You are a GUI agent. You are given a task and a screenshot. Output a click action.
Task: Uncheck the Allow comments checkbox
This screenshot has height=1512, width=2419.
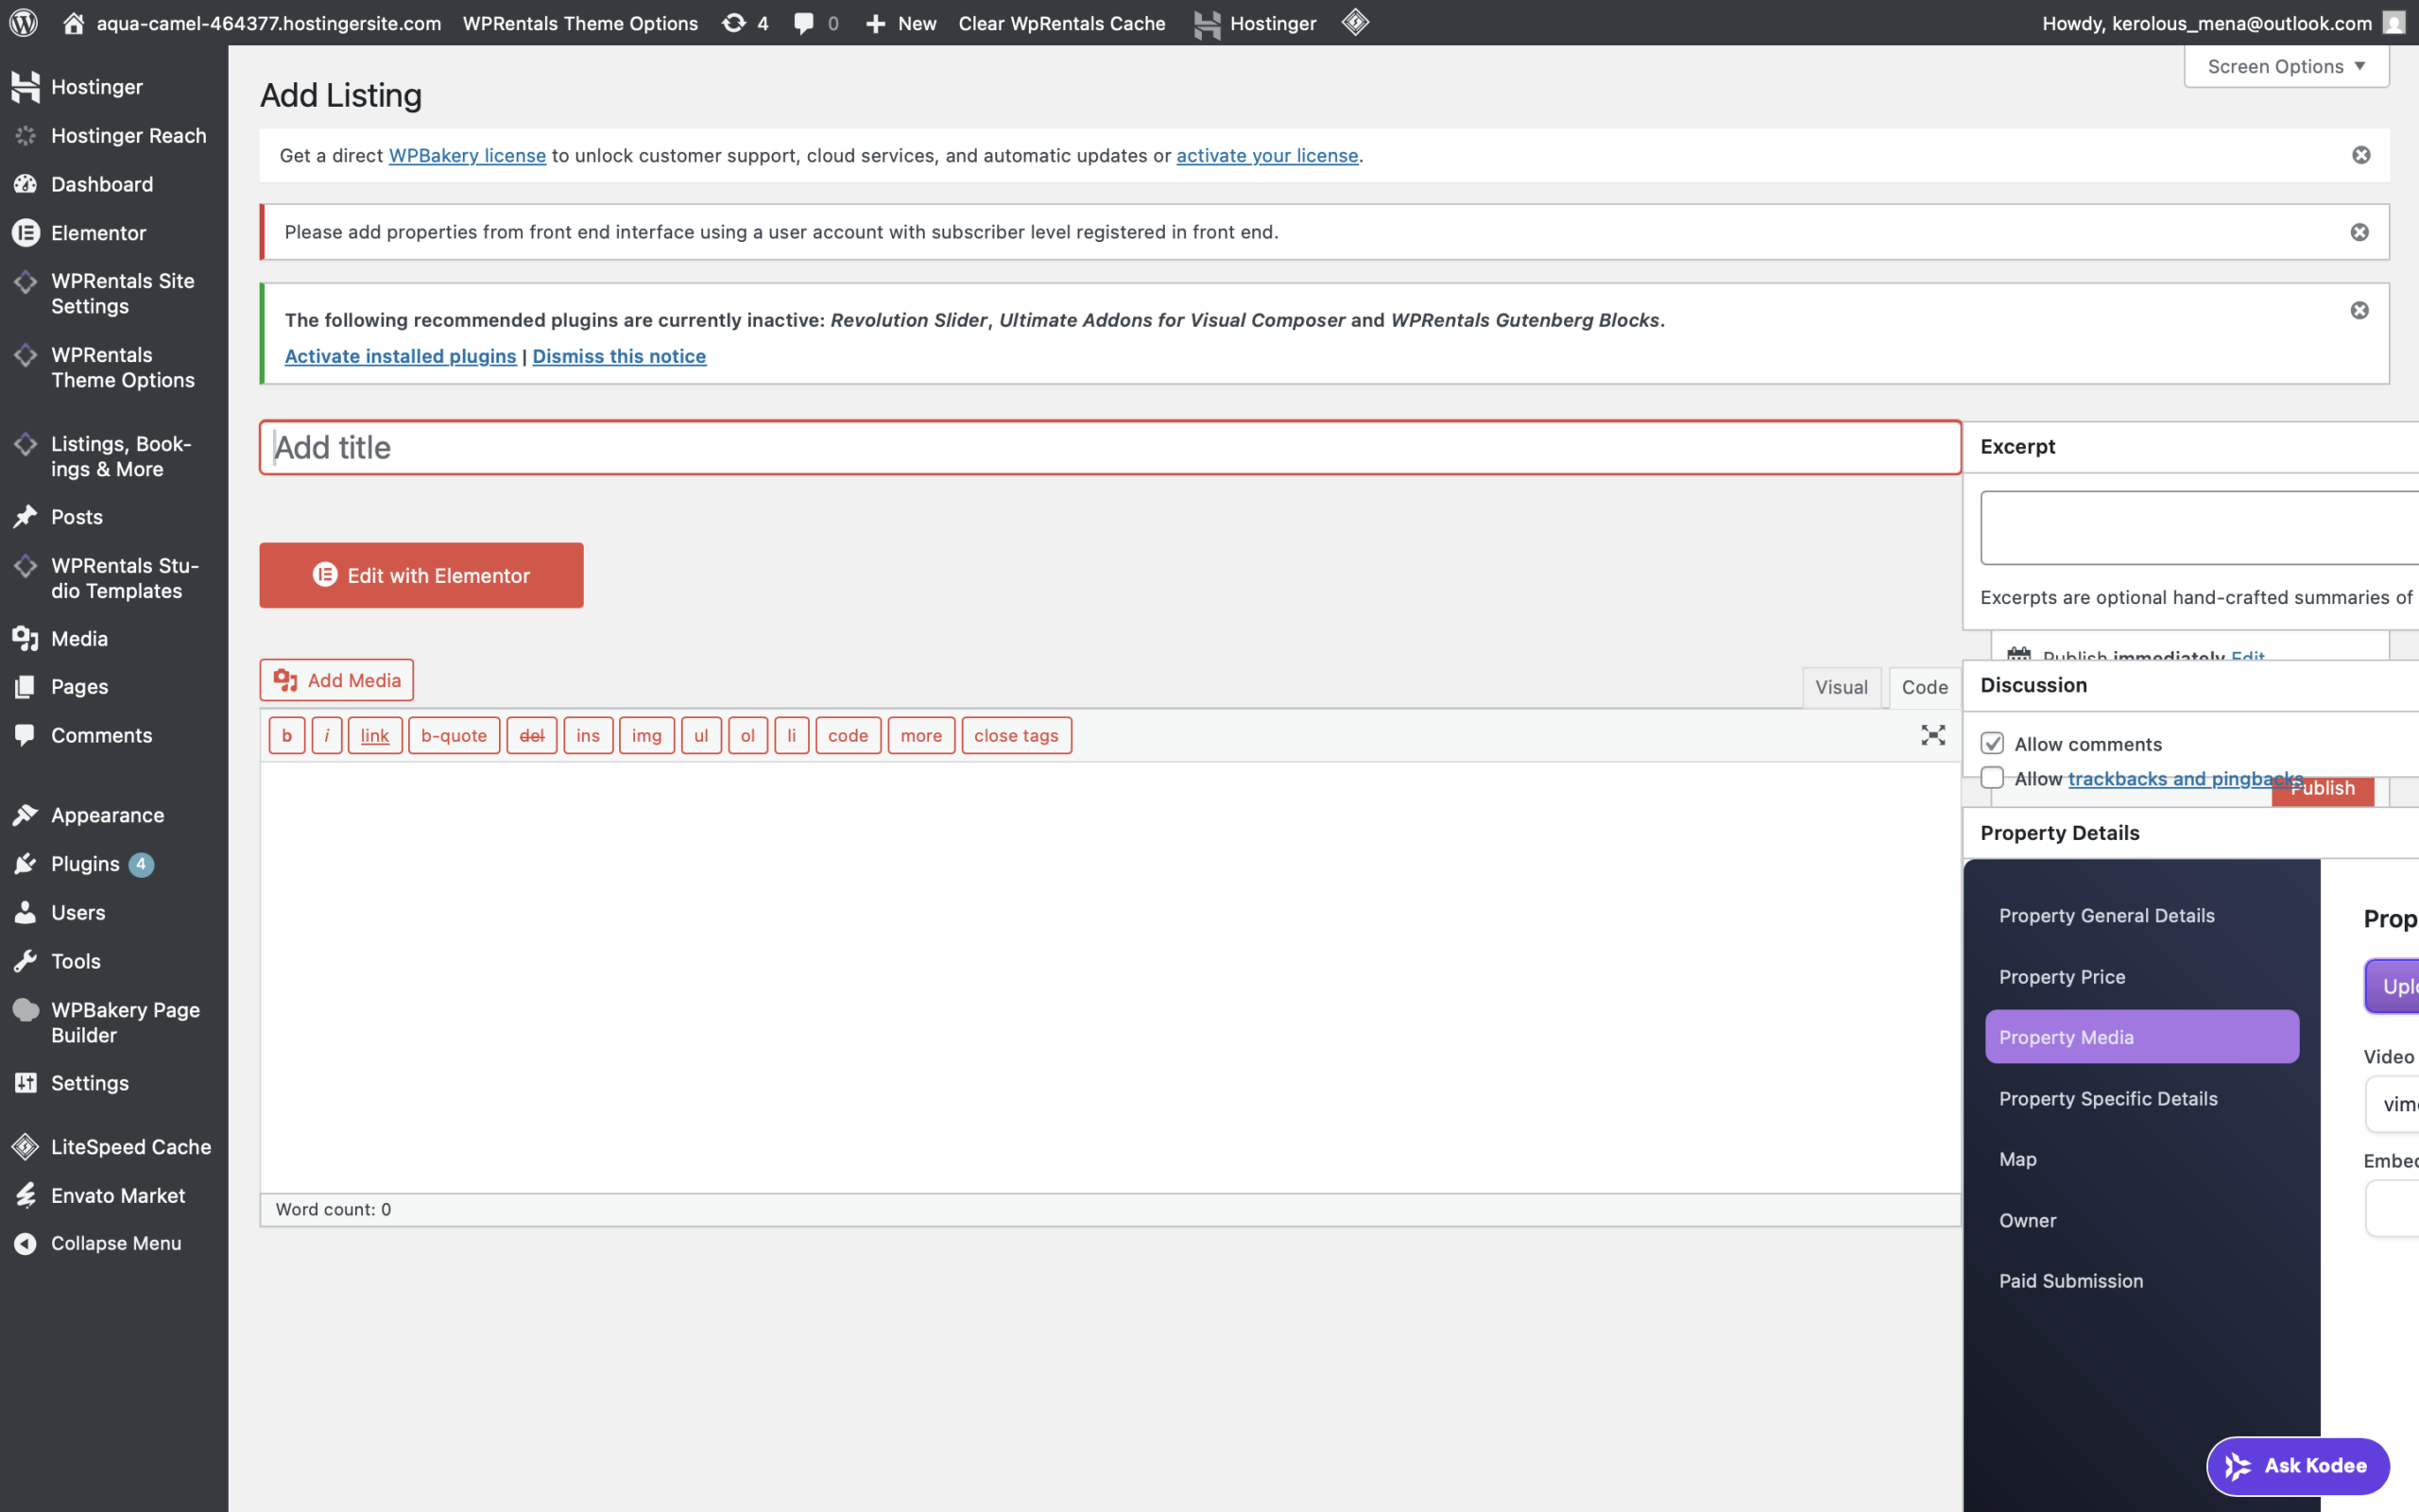pyautogui.click(x=1992, y=743)
